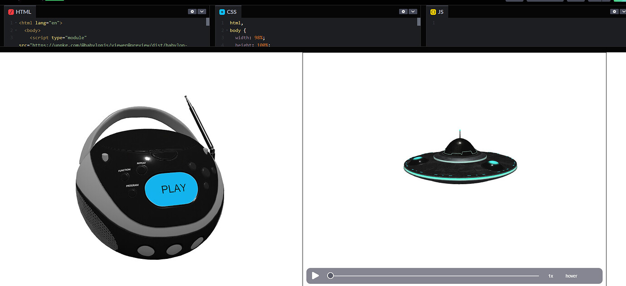Viewport: 626px width, 286px height.
Task: Expand the CSS panel chevron dropdown
Action: (x=413, y=11)
